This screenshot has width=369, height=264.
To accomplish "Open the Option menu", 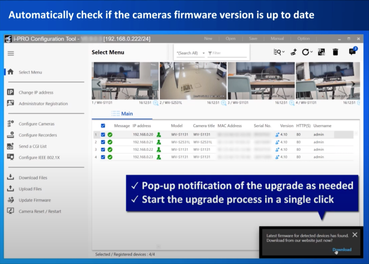I will [x=303, y=39].
